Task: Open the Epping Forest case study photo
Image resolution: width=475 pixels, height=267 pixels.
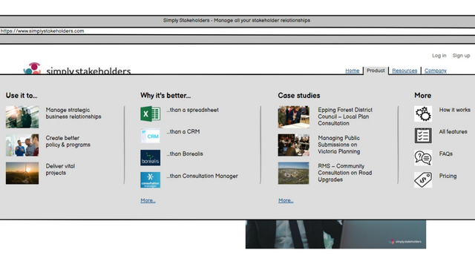Action: pos(294,117)
